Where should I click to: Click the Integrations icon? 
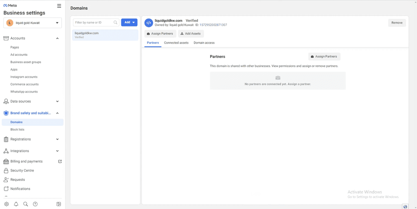pyautogui.click(x=6, y=151)
